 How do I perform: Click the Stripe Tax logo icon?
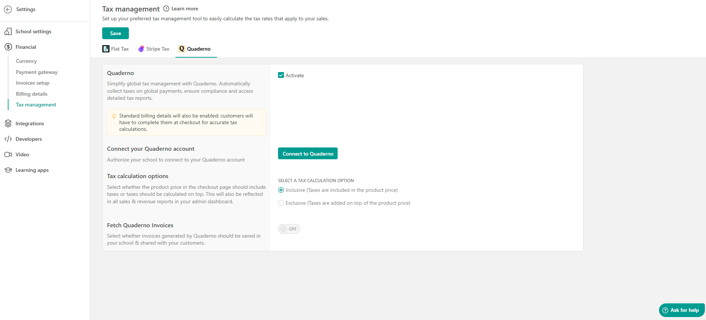point(141,49)
